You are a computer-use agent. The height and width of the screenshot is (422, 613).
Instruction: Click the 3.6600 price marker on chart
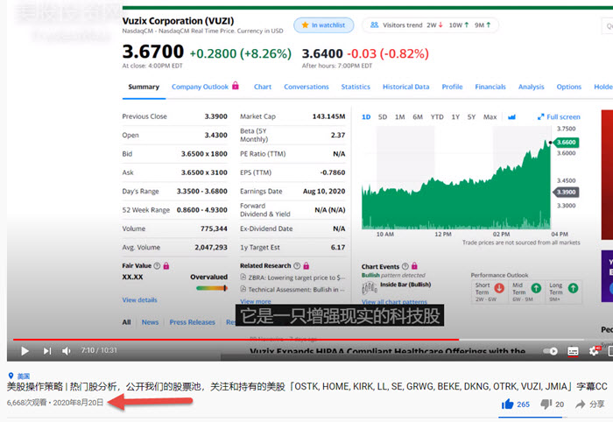tap(566, 142)
